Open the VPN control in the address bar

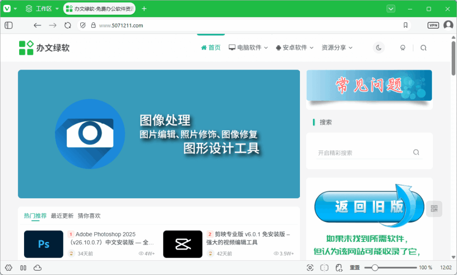(x=432, y=25)
